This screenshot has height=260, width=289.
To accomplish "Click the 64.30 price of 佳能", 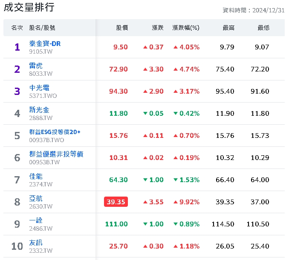I will point(118,180).
